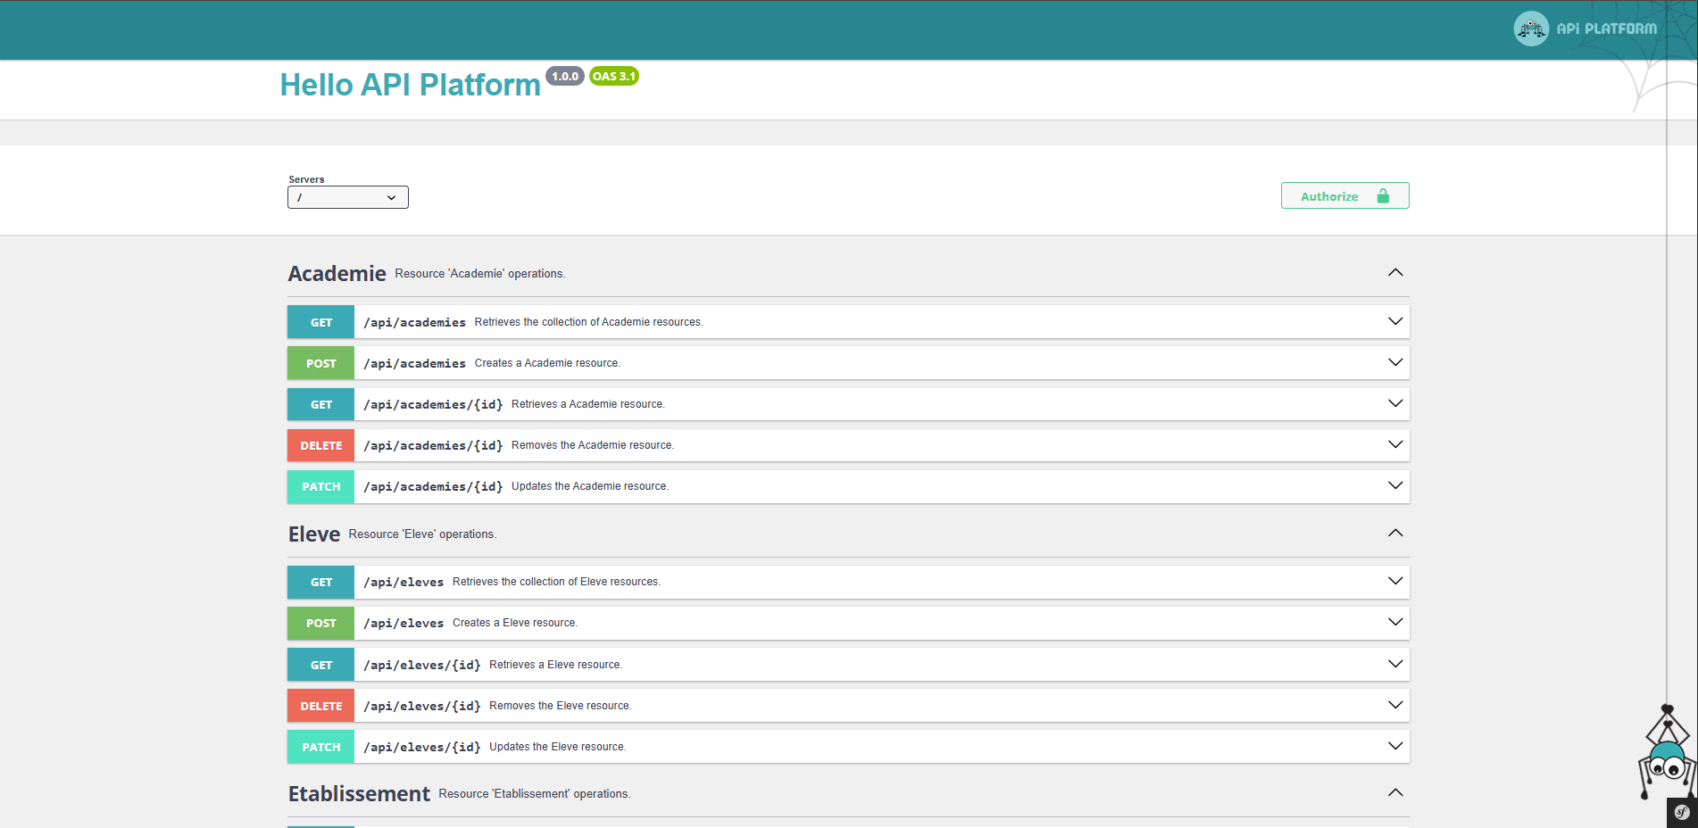Click the GET badge for /api/academies
Image resolution: width=1698 pixels, height=828 pixels.
click(x=320, y=321)
